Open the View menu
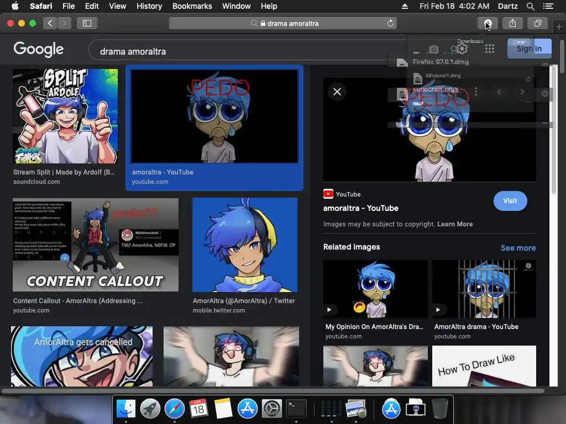The height and width of the screenshot is (424, 566). click(118, 6)
